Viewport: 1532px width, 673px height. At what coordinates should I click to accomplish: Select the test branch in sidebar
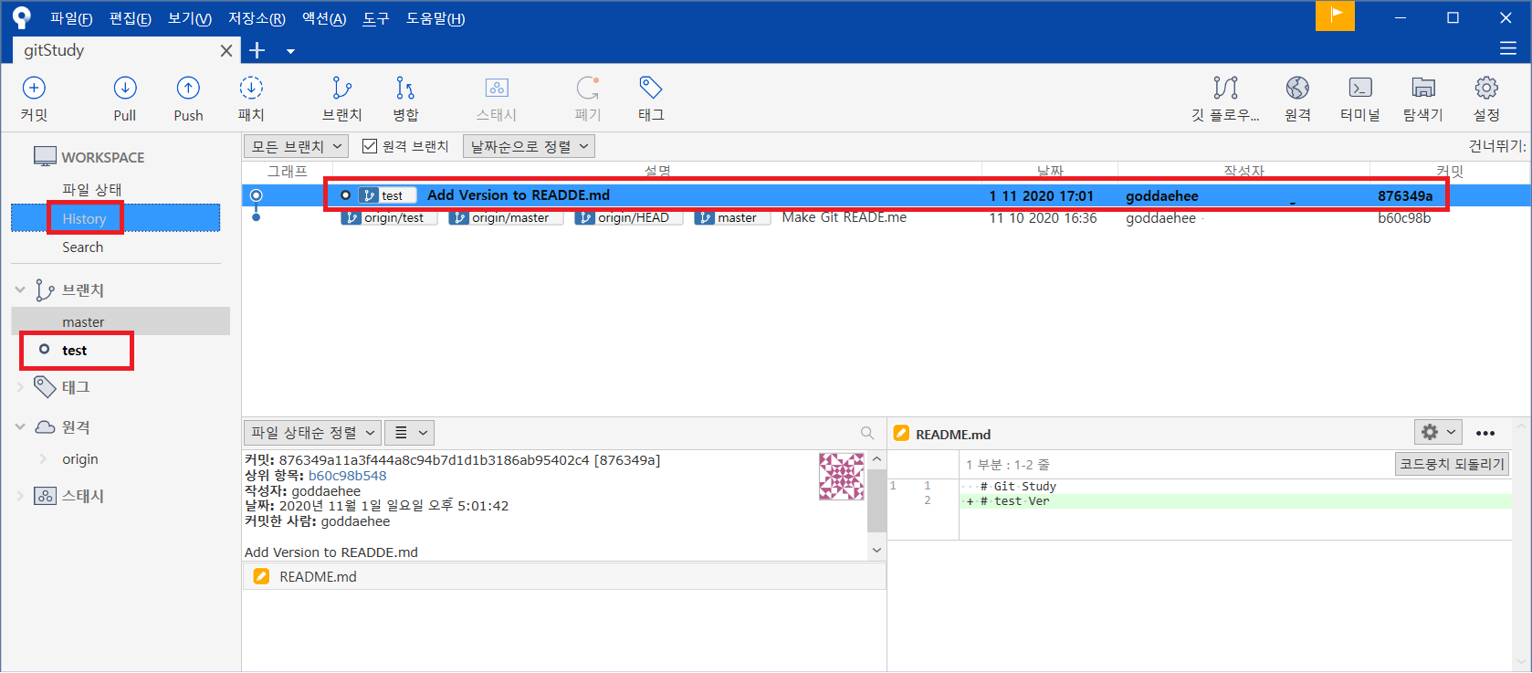click(75, 351)
